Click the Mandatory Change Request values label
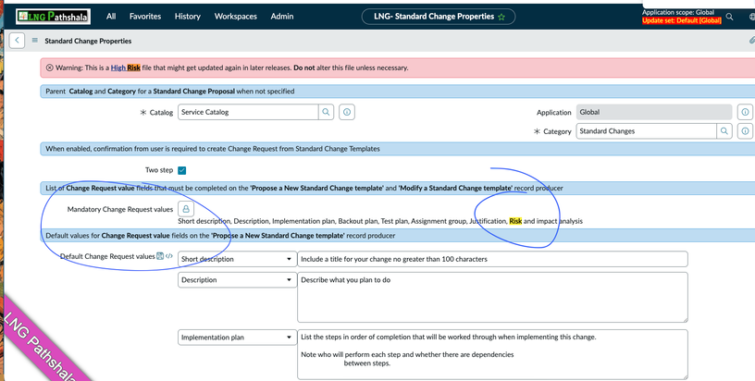The image size is (755, 381). click(x=120, y=209)
